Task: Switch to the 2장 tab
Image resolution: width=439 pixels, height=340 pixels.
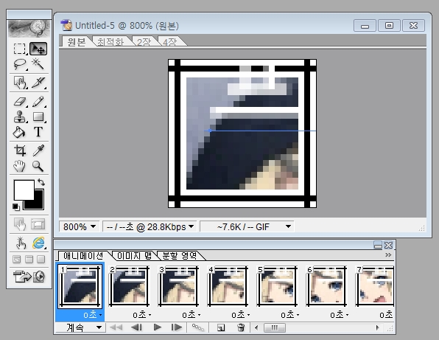Action: click(x=144, y=42)
